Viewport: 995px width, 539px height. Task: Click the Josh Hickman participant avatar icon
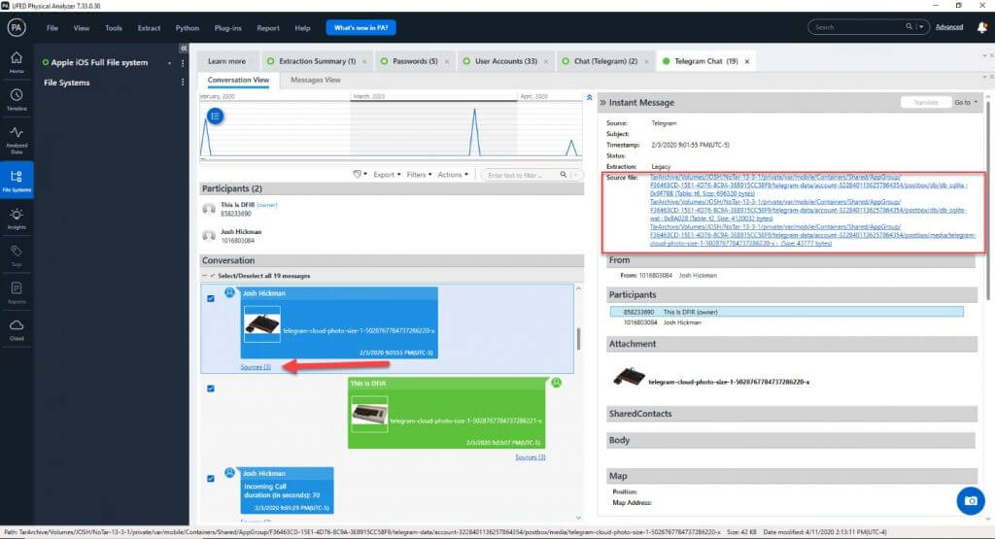(x=209, y=235)
